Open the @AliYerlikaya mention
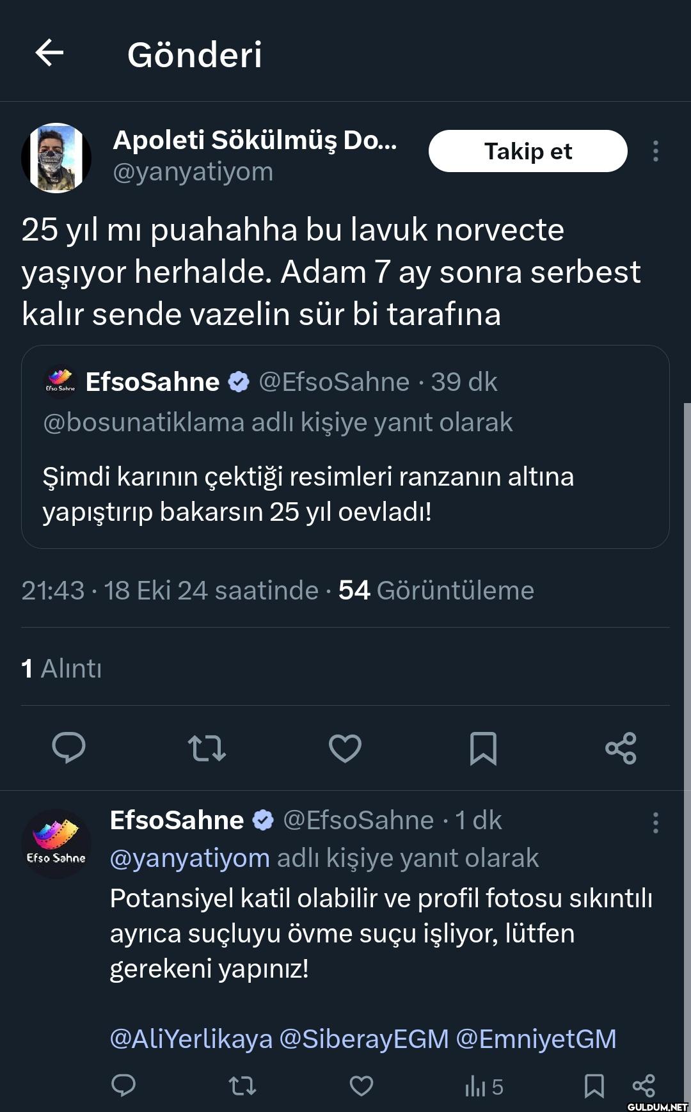This screenshot has width=691, height=1112. coord(191,1038)
